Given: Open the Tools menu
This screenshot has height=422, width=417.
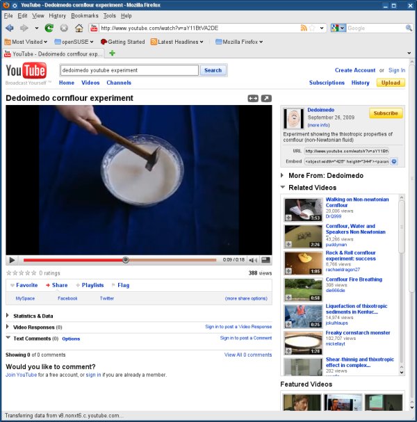Looking at the screenshot, I should click(110, 15).
